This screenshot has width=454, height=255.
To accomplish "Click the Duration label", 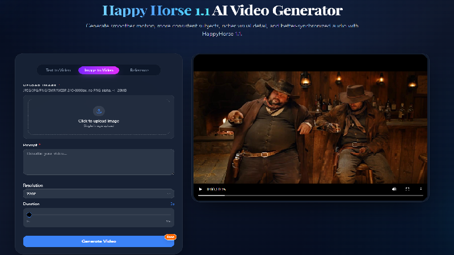I will (x=31, y=204).
